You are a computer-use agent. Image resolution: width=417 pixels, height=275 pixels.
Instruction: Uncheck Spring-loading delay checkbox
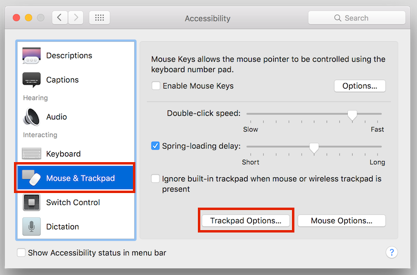click(x=155, y=146)
